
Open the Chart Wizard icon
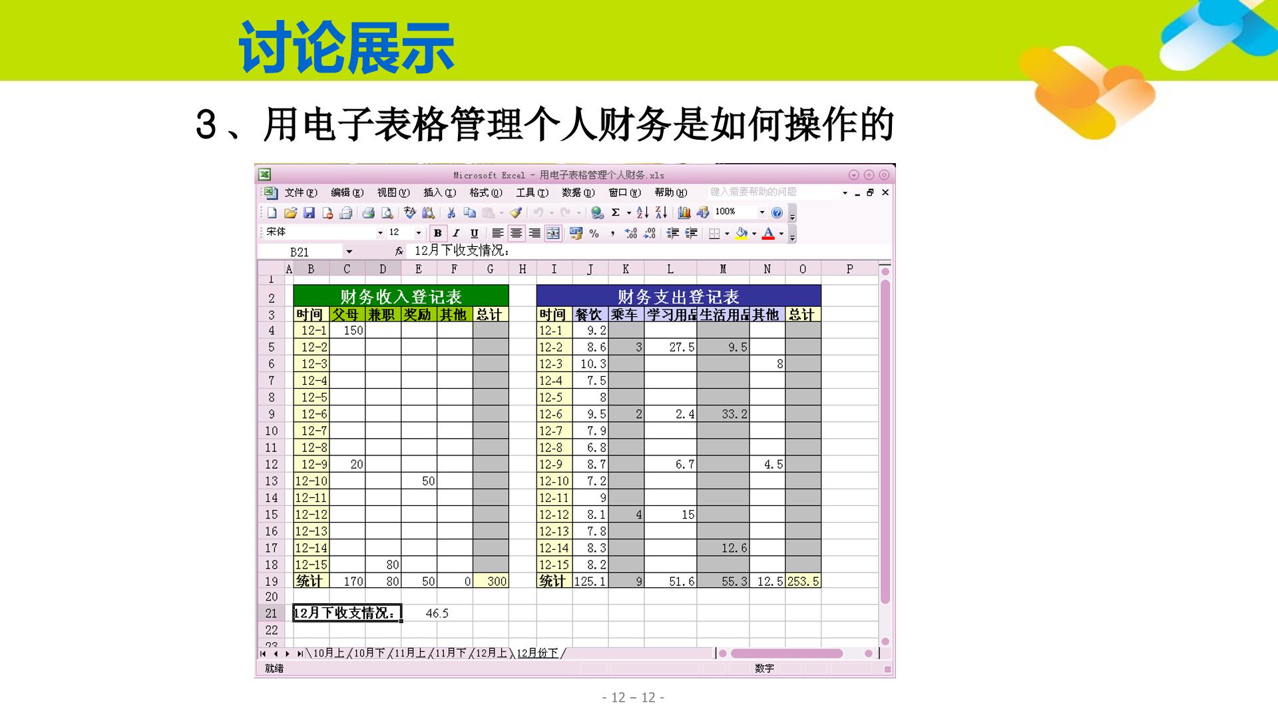(x=684, y=213)
